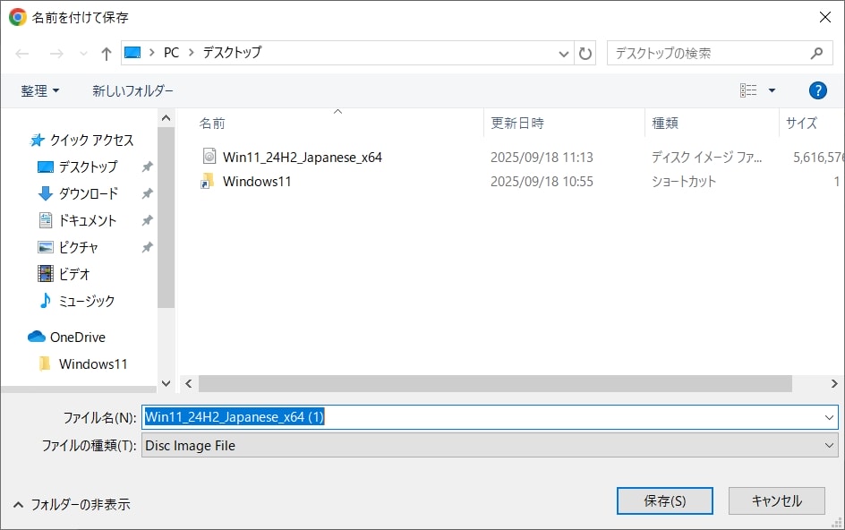Open Windows11 folder under OneDrive
This screenshot has height=530, width=845.
coord(93,364)
